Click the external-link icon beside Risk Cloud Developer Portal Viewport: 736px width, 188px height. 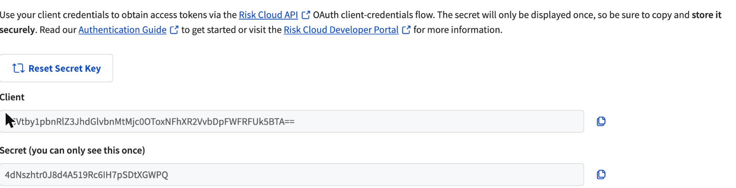pos(406,30)
